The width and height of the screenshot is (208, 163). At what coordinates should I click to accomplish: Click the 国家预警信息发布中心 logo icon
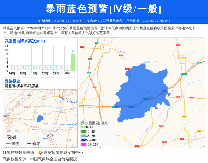coord(41,153)
